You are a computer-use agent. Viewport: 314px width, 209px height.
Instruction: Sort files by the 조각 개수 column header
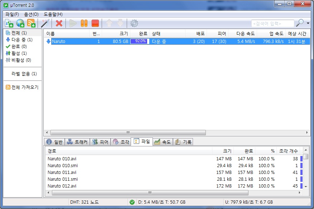pos(288,151)
